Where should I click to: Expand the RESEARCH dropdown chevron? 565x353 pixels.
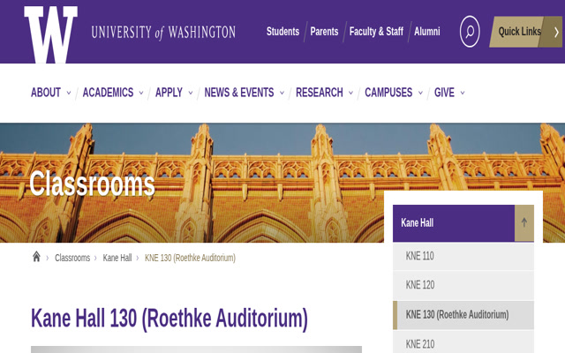click(350, 93)
